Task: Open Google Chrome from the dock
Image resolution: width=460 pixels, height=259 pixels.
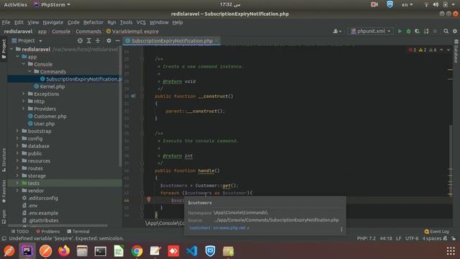Action: click(x=137, y=251)
